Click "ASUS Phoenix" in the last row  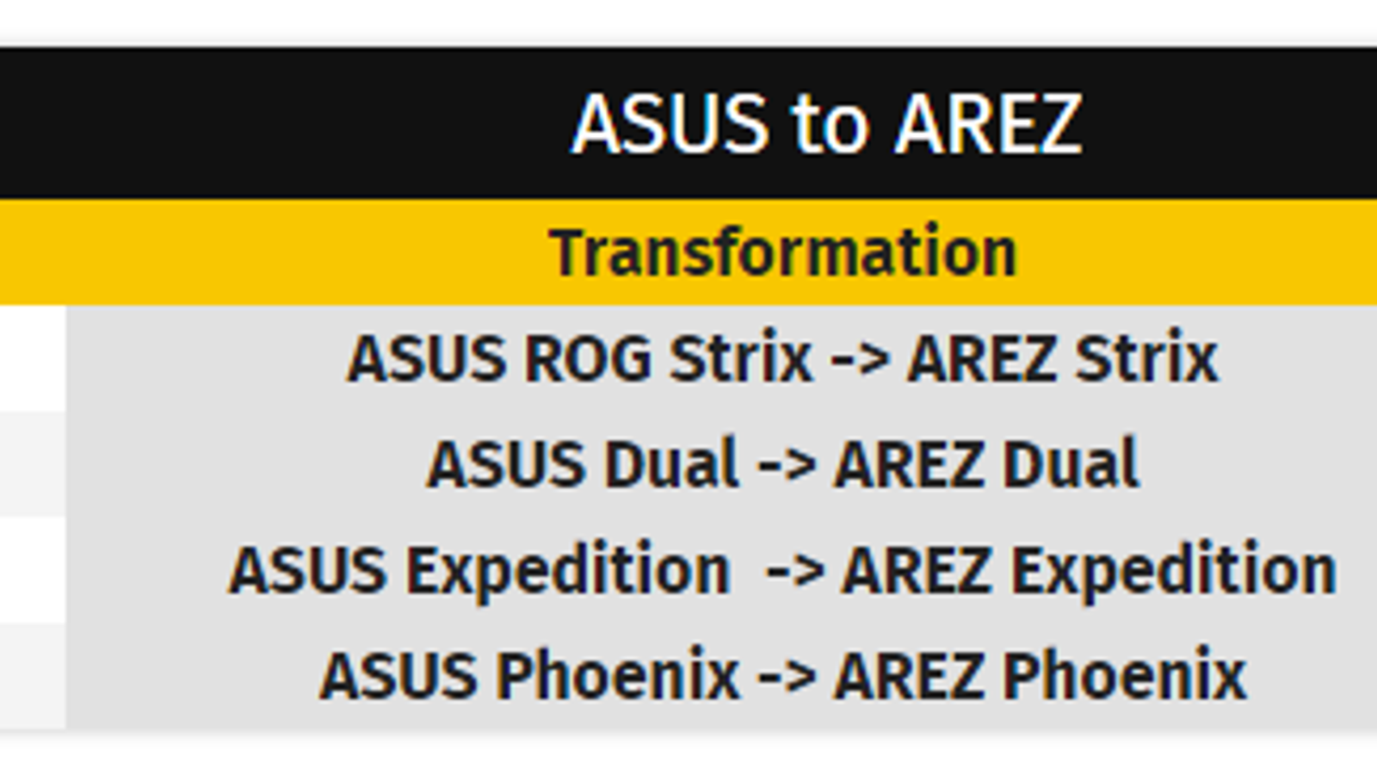[x=529, y=676]
